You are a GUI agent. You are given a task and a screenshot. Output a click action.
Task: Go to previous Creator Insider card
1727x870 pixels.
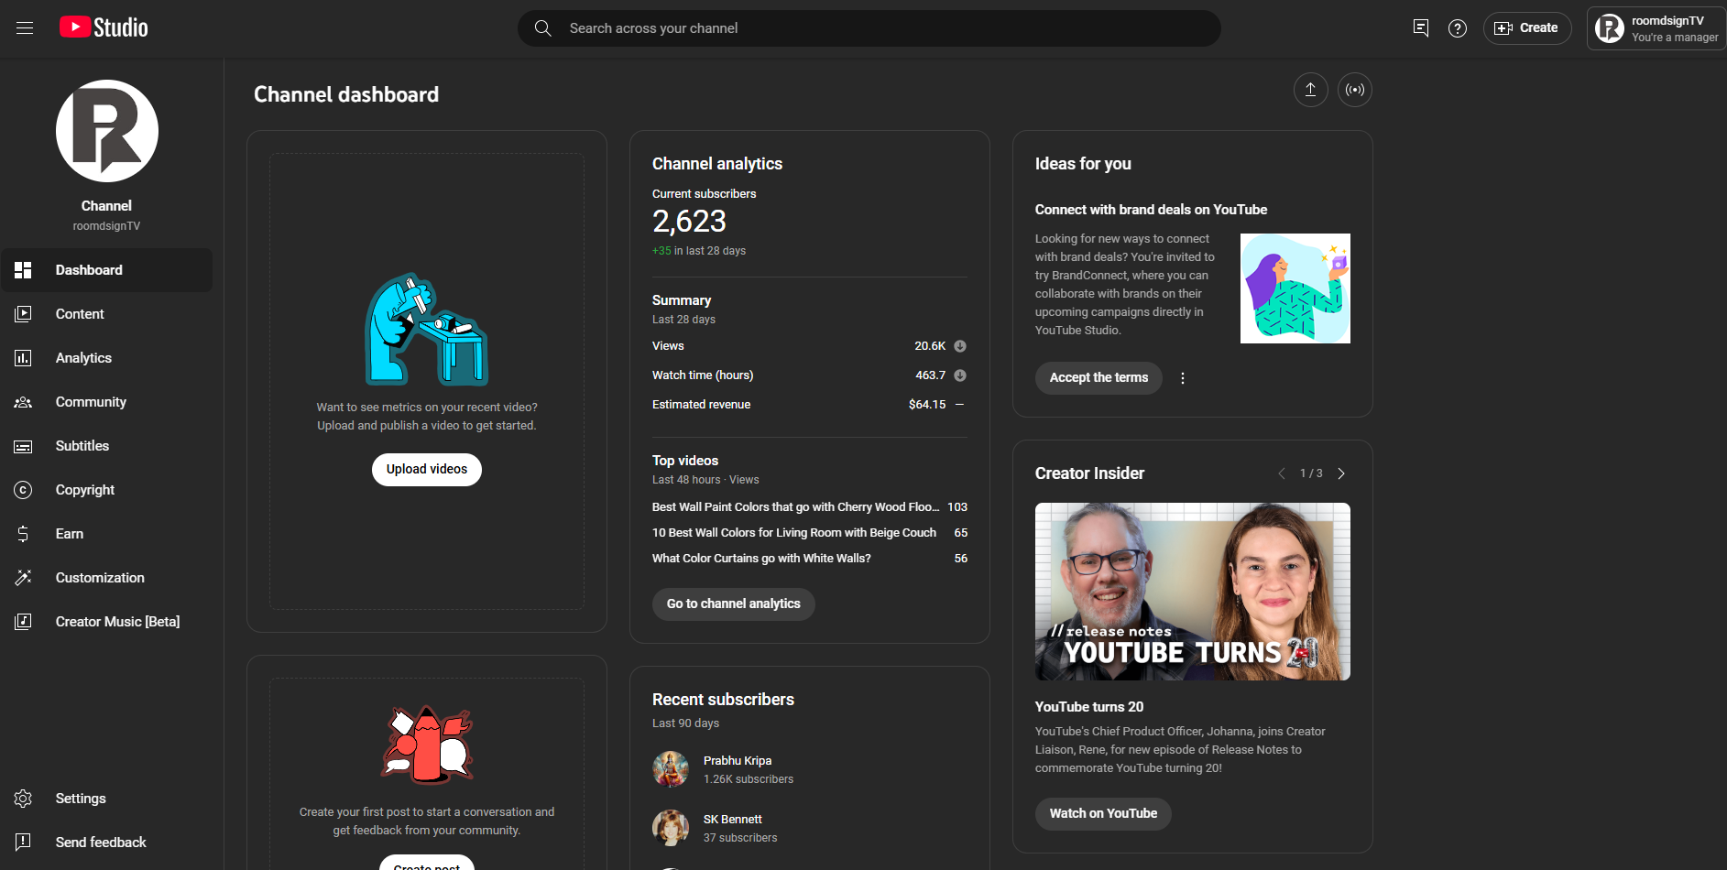(x=1282, y=473)
